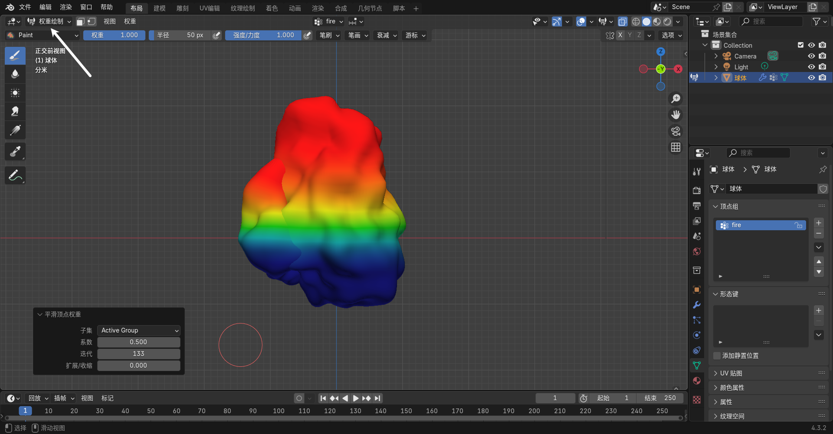Toggle camera view icon in viewport
This screenshot has width=833, height=434.
(676, 131)
